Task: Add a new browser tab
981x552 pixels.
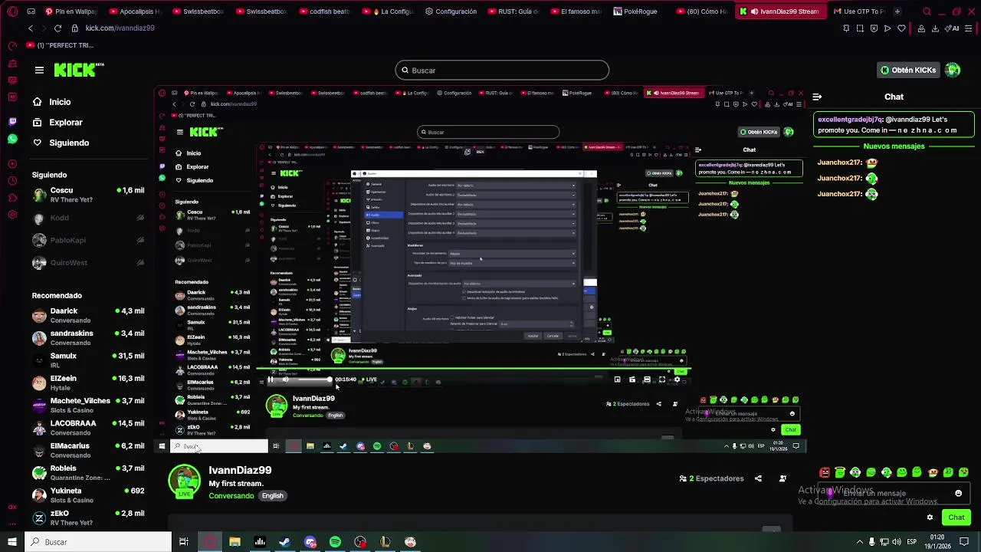Action: point(897,11)
